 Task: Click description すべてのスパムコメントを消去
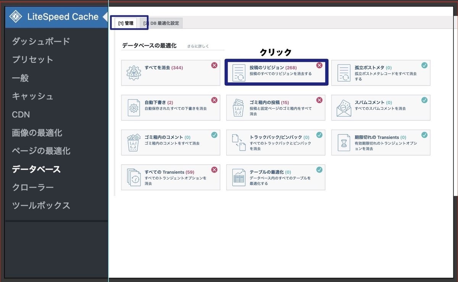380,109
